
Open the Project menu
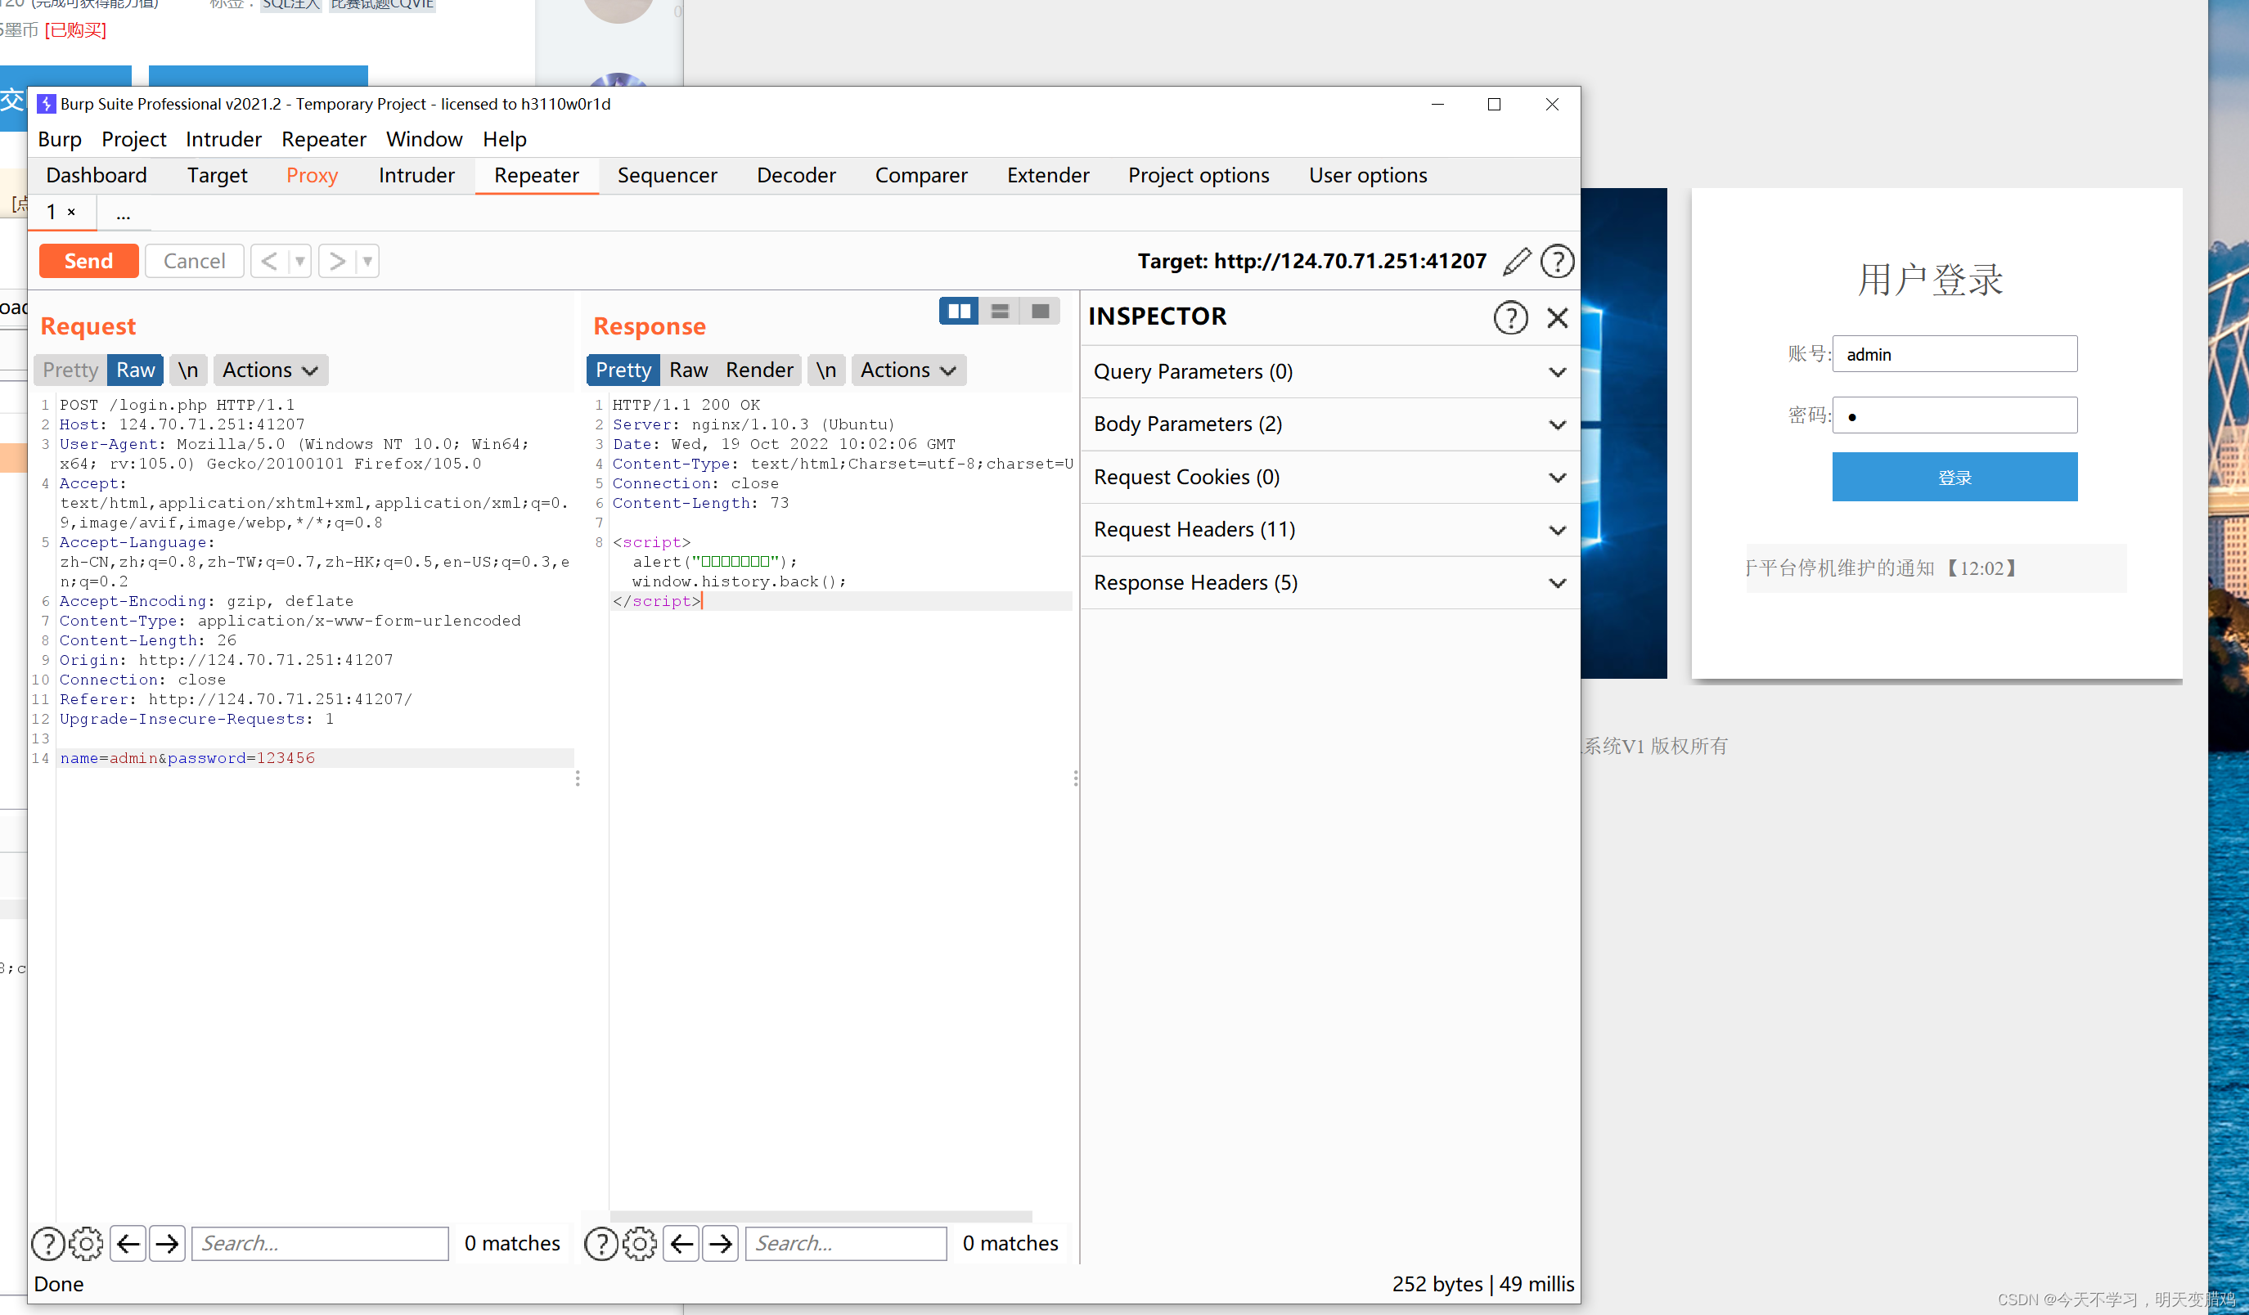[134, 140]
